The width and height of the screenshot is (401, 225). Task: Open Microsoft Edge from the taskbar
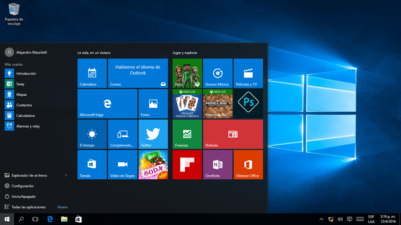tap(49, 219)
